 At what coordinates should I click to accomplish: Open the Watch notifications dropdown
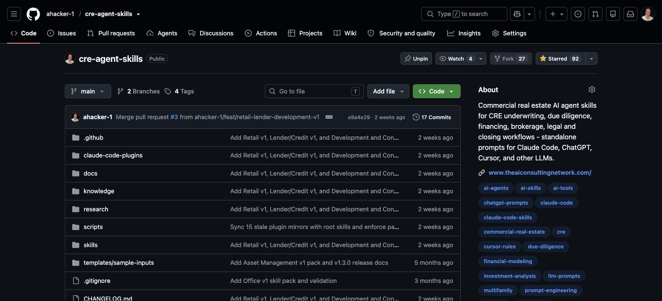(461, 59)
